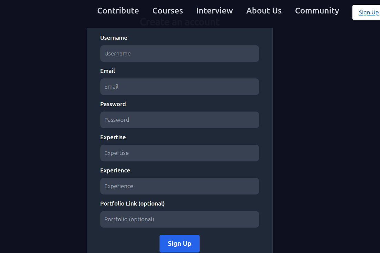The width and height of the screenshot is (380, 253).
Task: Click the Experience text field
Action: [x=179, y=186]
